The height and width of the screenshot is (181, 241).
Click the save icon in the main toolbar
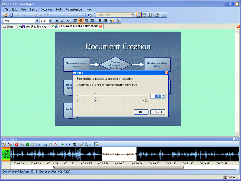(11, 15)
